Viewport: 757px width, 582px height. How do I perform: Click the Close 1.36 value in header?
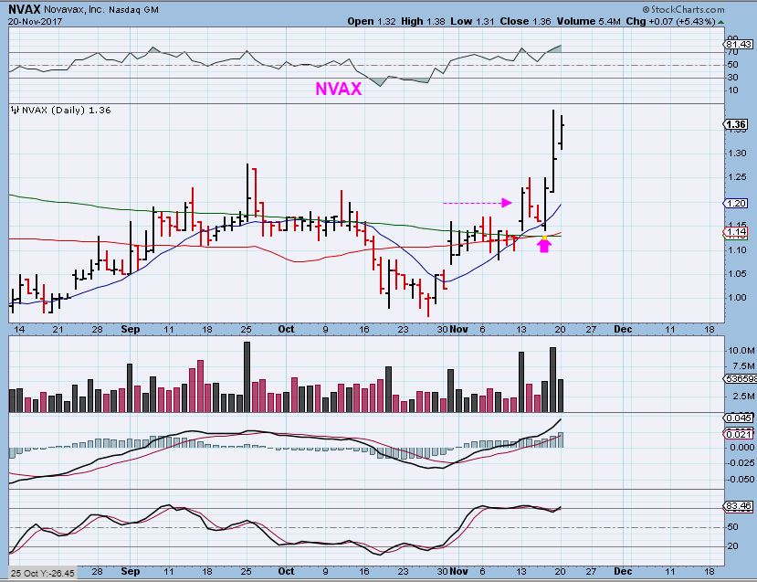525,21
